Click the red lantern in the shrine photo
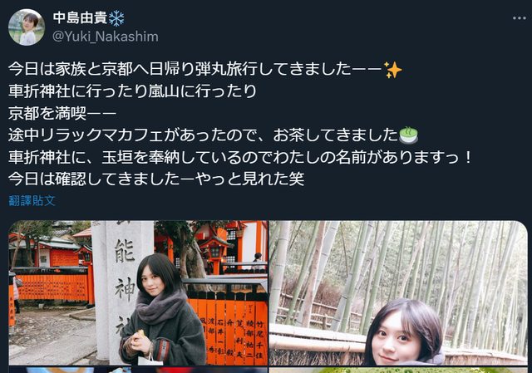This screenshot has height=373, width=532. tap(214, 253)
